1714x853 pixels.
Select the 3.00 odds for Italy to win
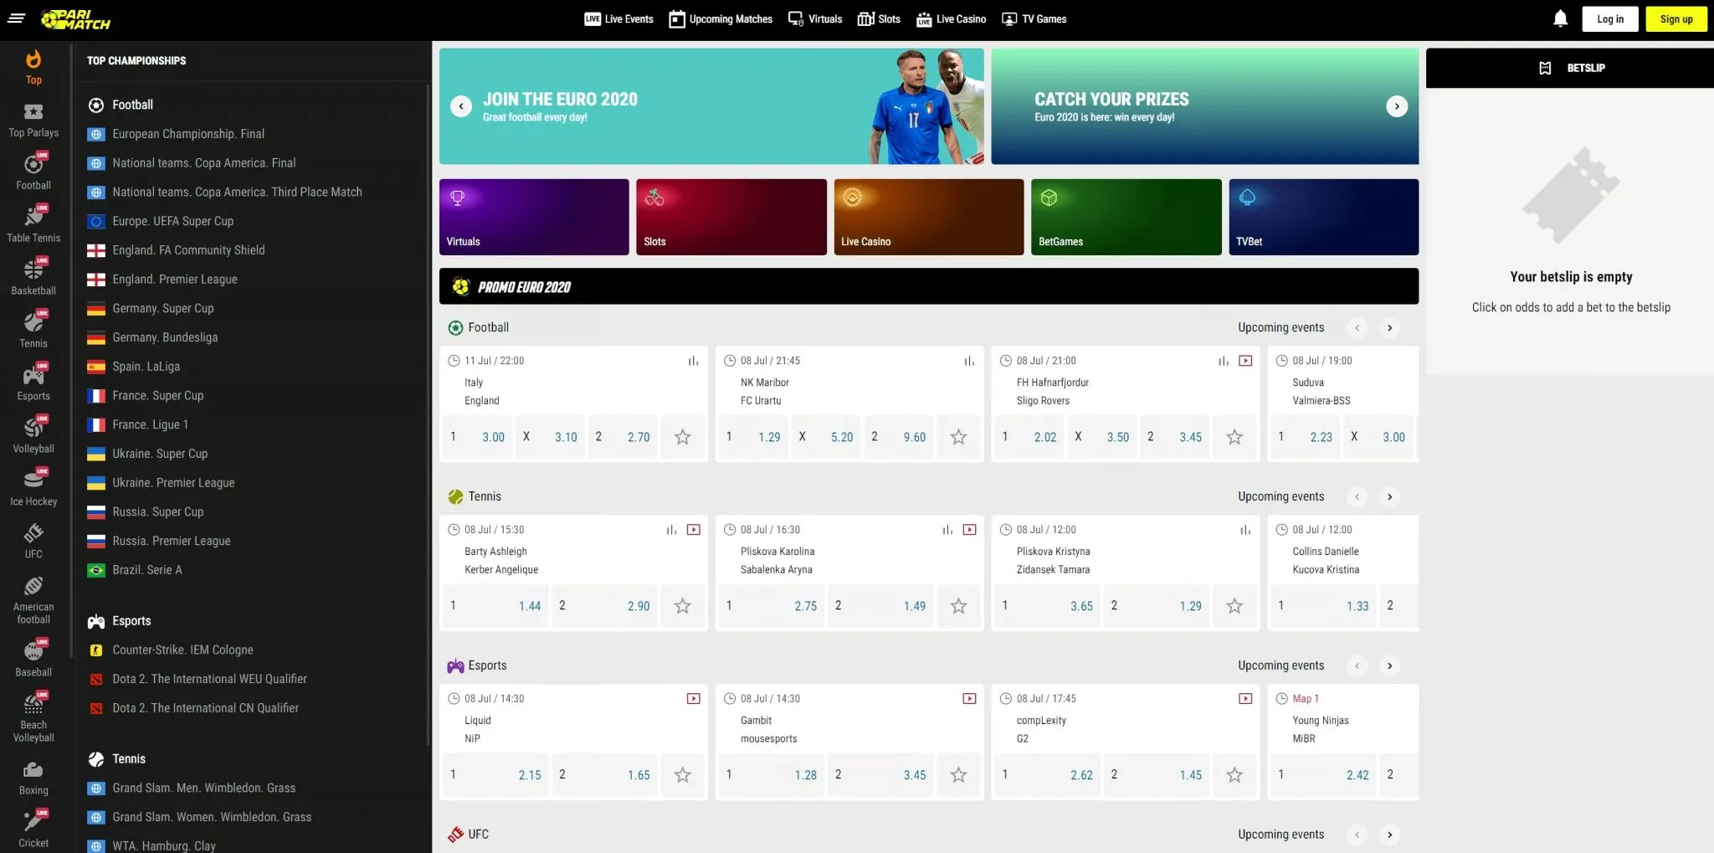coord(477,437)
